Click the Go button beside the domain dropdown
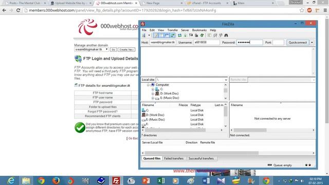 [x=113, y=50]
